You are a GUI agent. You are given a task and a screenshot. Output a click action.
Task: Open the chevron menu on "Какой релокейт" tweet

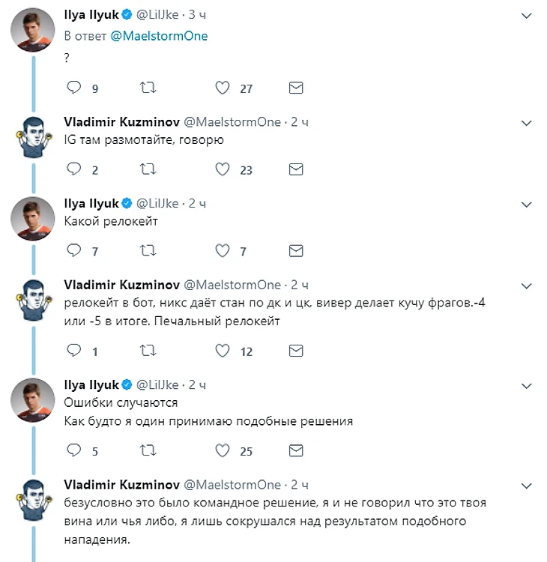point(527,204)
